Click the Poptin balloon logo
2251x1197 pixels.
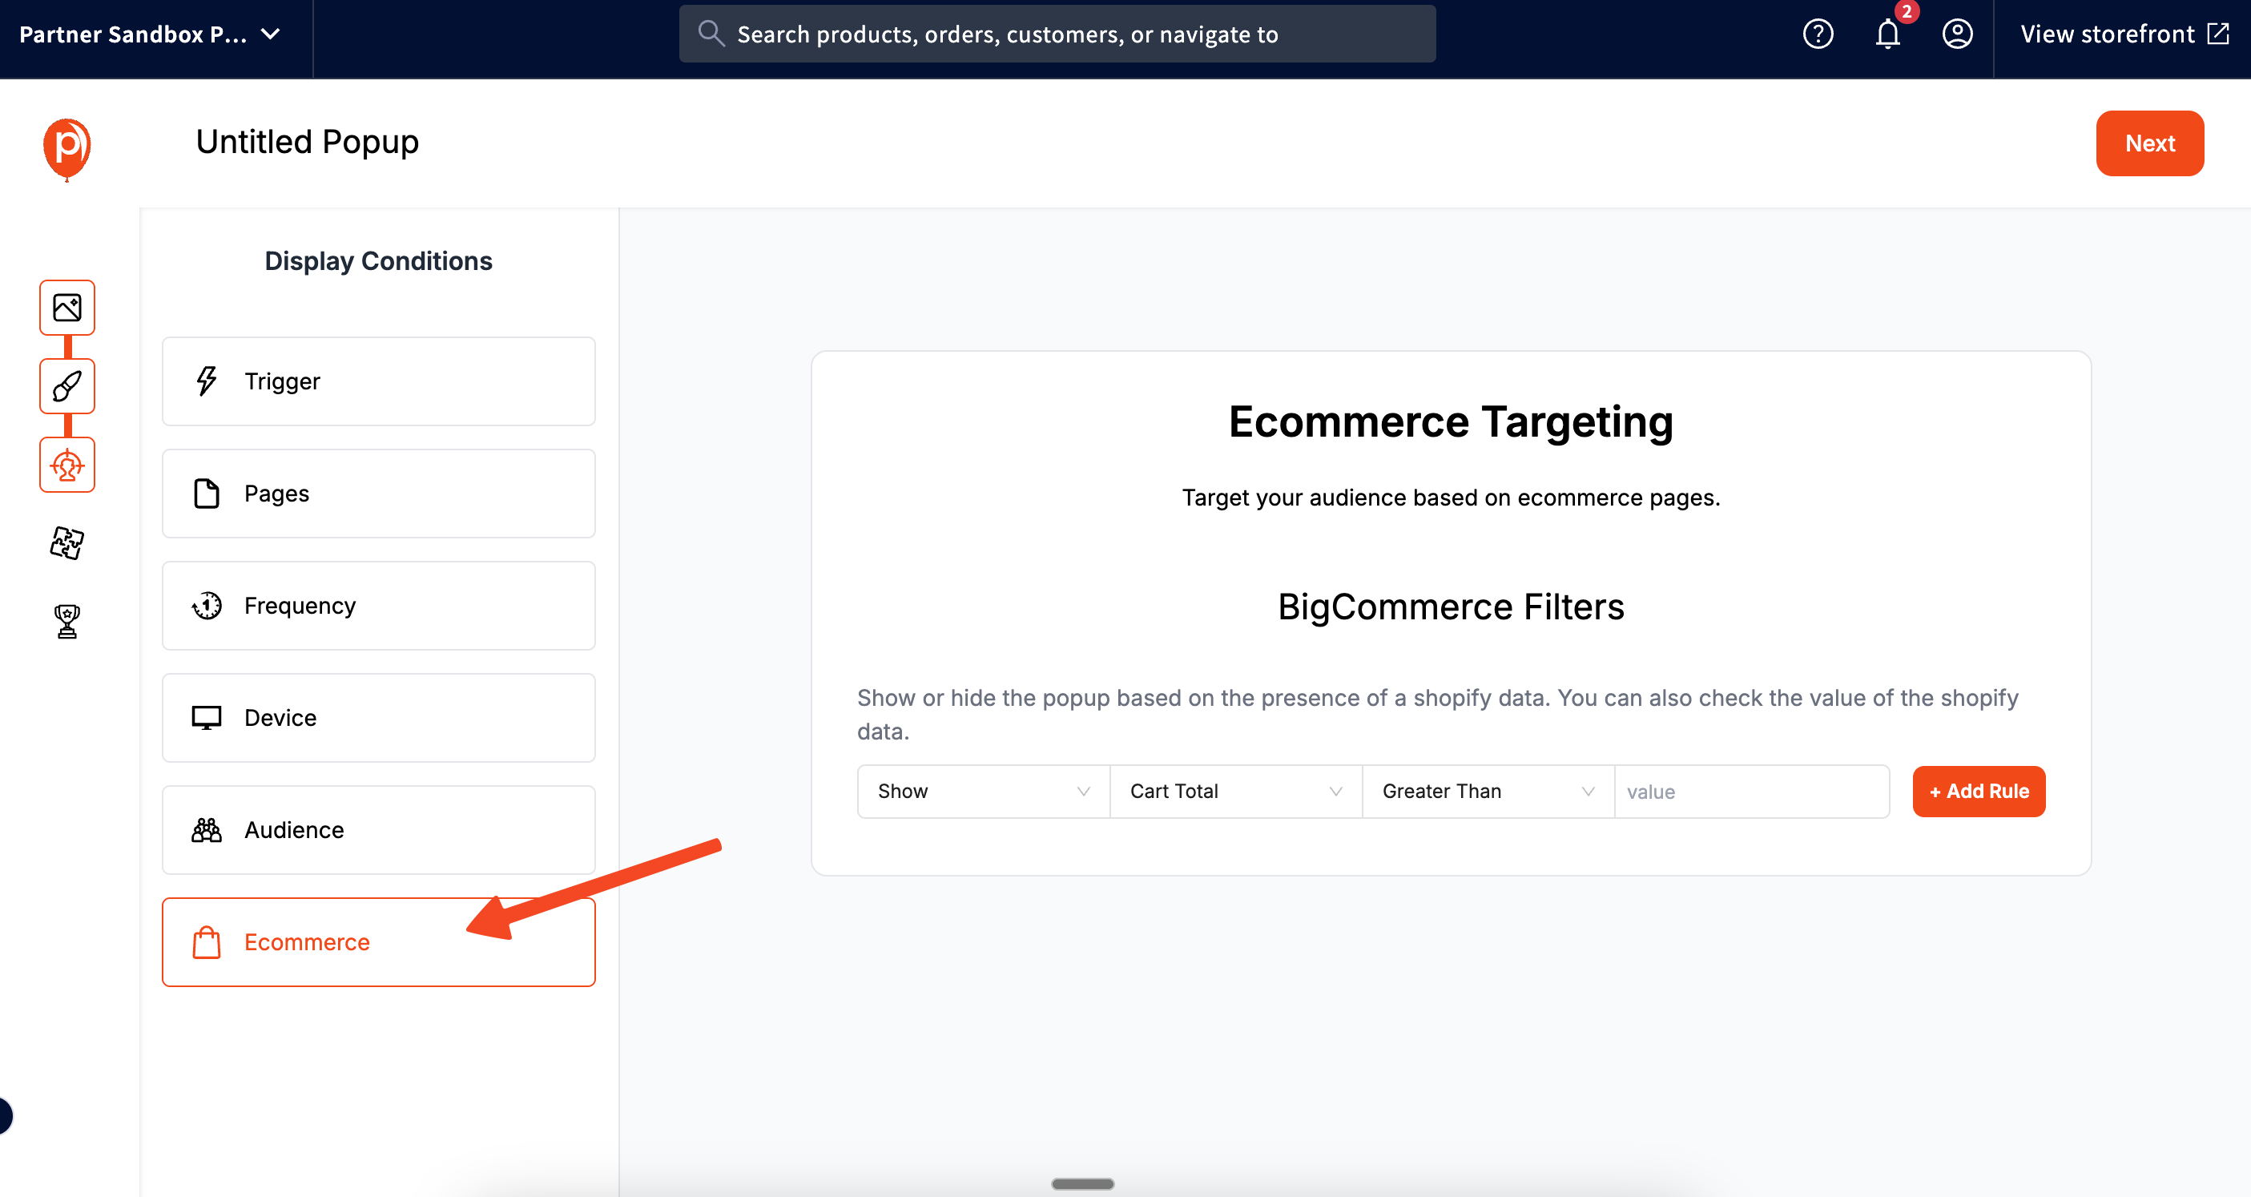tap(66, 149)
